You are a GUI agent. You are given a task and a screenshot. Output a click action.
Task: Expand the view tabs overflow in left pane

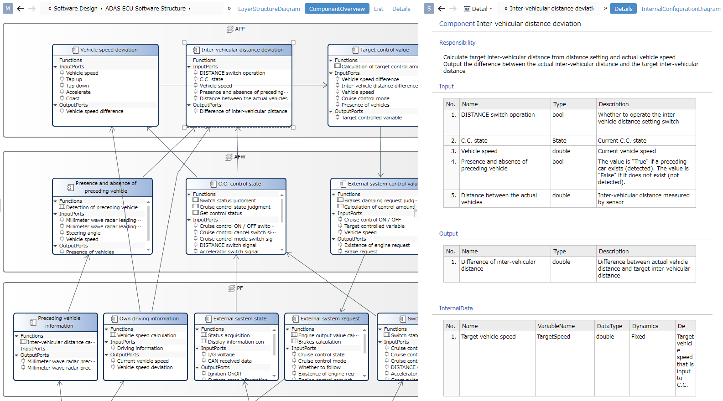(229, 8)
